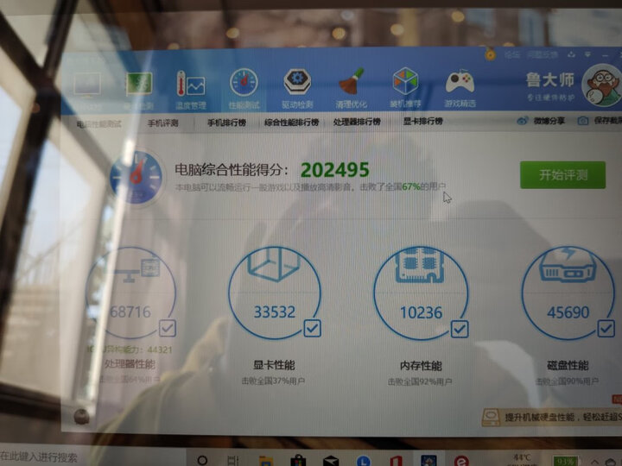
Task: Switch to 手机排行榜 tab
Action: tap(226, 123)
